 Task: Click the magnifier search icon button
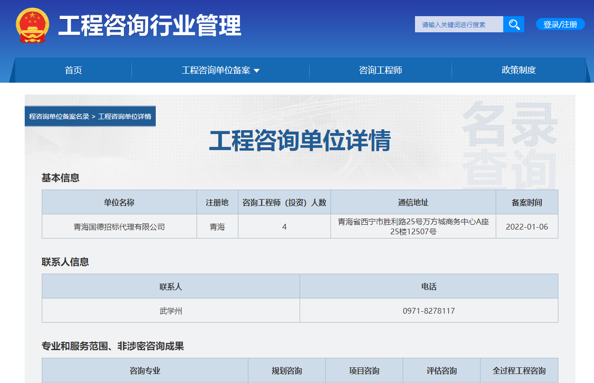[513, 24]
